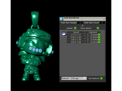Click the Gem Reporter title bar icon
The height and width of the screenshot is (91, 122).
(61, 19)
